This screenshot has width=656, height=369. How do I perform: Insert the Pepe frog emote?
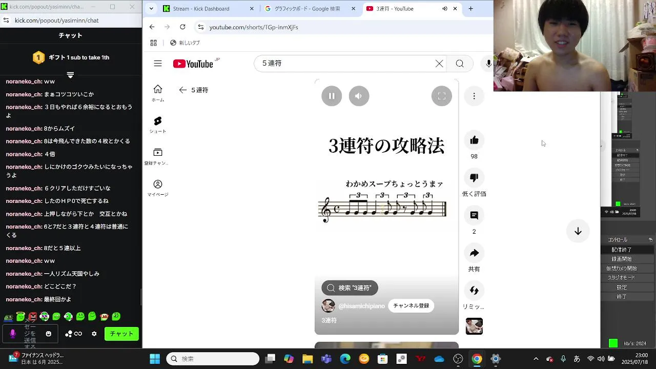click(8, 317)
